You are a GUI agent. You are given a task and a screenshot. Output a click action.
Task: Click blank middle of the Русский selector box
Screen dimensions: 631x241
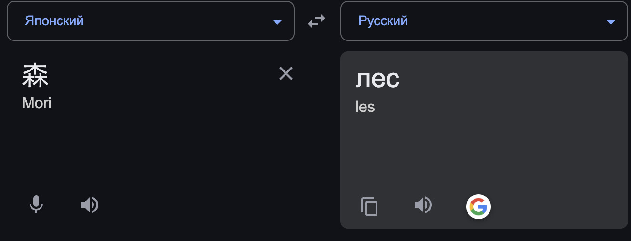point(505,21)
